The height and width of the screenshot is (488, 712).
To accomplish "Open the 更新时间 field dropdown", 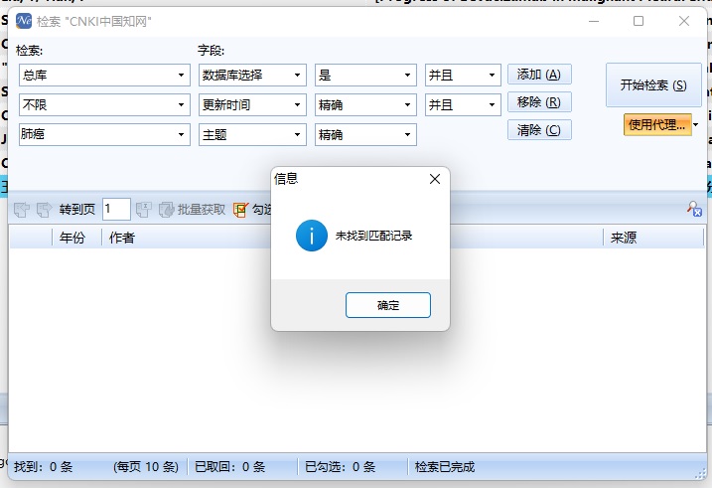I will (297, 105).
